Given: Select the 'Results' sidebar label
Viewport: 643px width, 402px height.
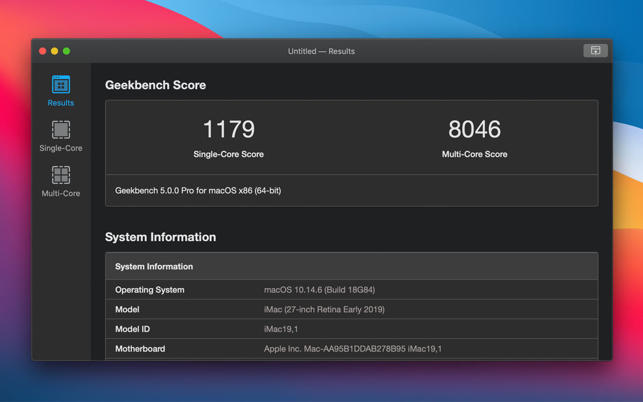Looking at the screenshot, I should [61, 103].
